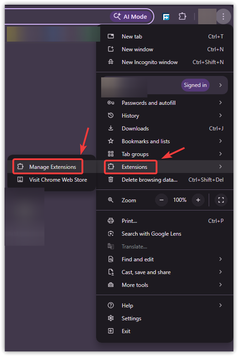The image size is (238, 356).
Task: Choose Visit Chrome Web Store
Action: click(x=52, y=179)
